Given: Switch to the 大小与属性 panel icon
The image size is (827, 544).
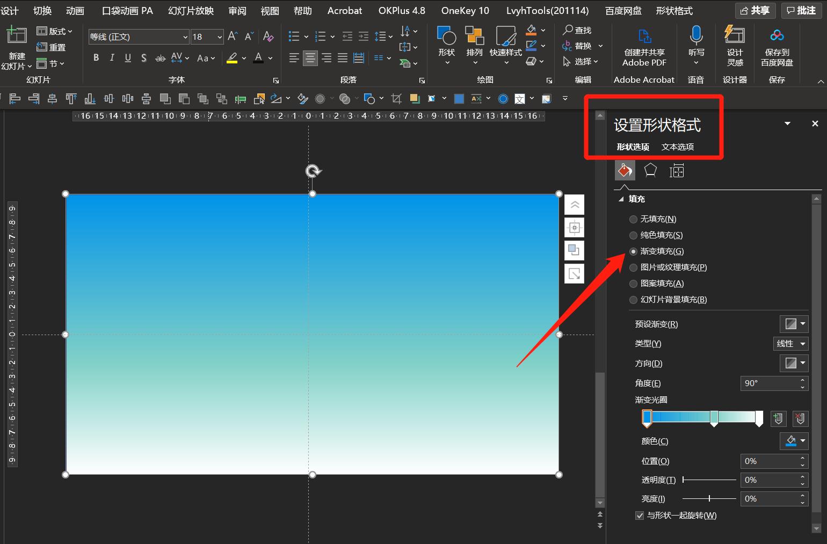Looking at the screenshot, I should pyautogui.click(x=677, y=170).
